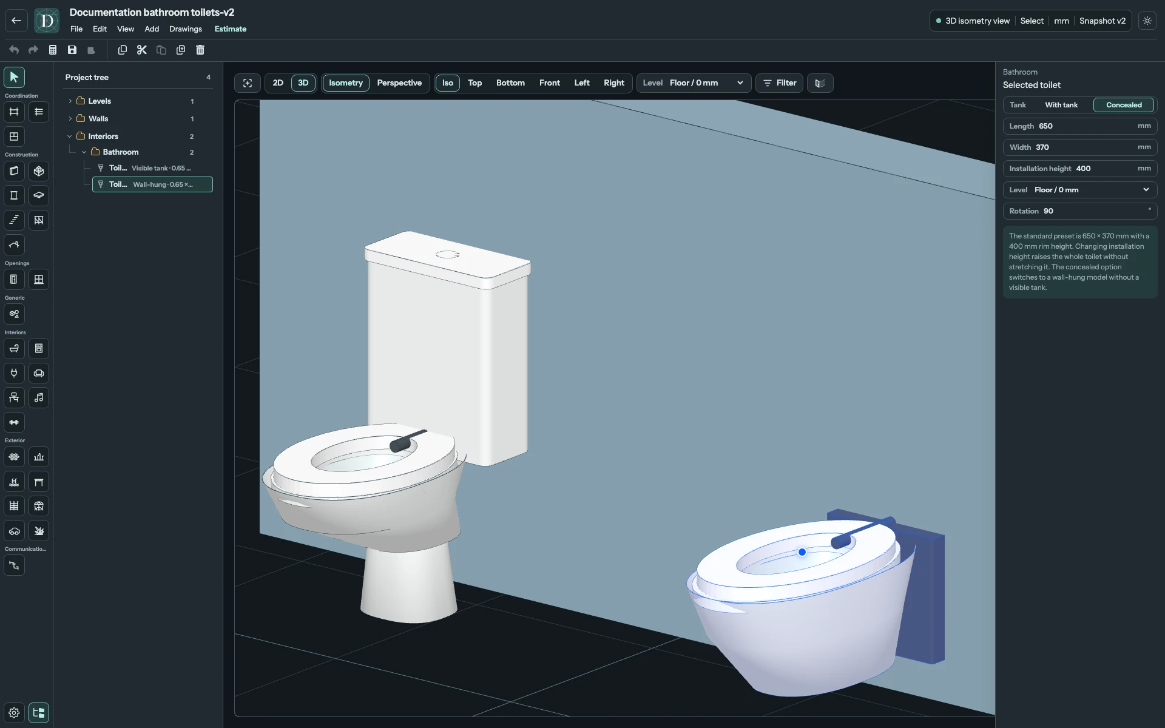The image size is (1165, 728).
Task: Select the car exterior tool
Action: [x=14, y=531]
